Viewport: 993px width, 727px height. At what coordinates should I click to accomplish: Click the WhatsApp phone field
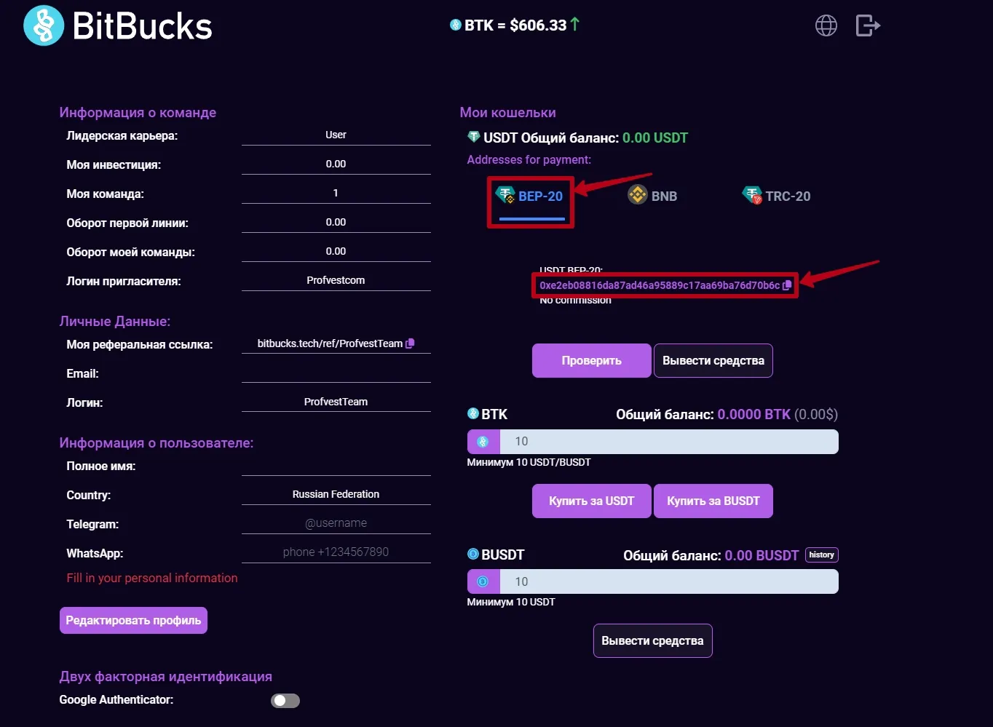pos(336,552)
